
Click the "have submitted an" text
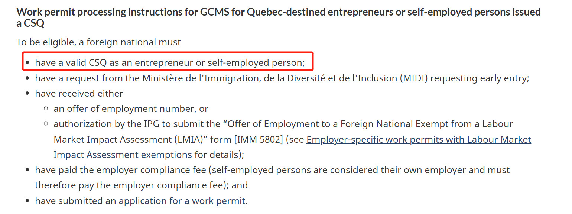point(76,201)
